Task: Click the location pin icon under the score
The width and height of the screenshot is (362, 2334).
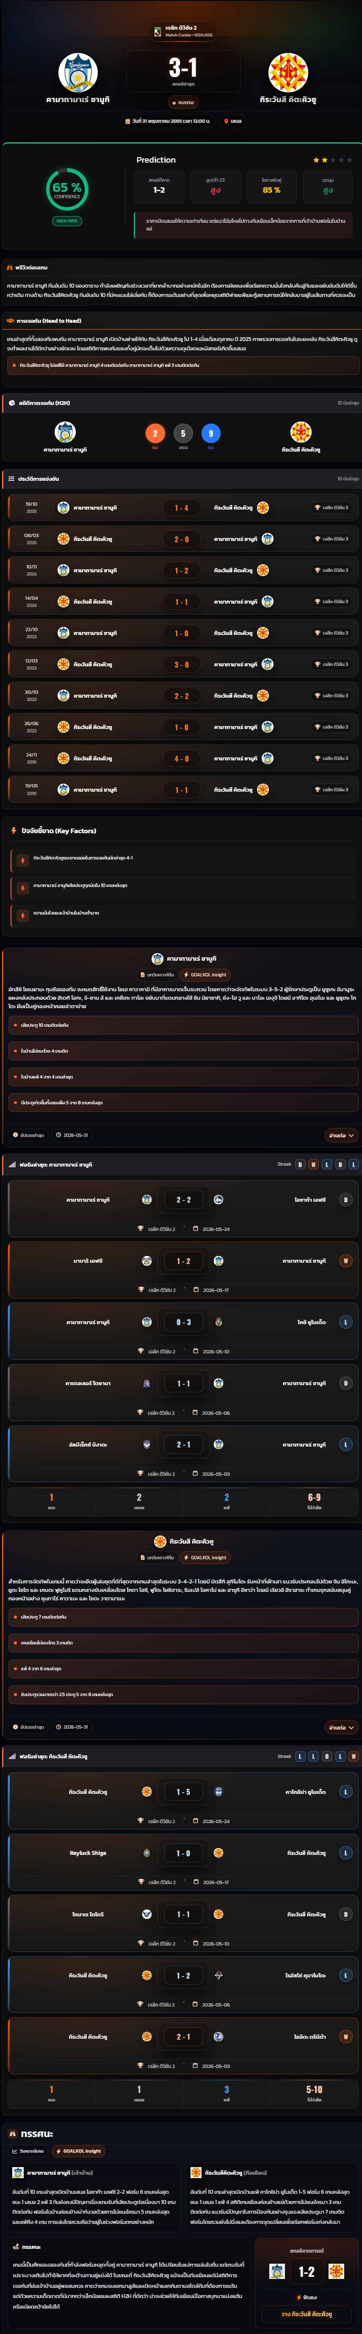Action: 226,120
